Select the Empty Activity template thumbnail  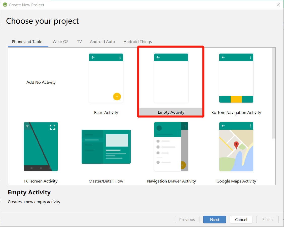(171, 78)
